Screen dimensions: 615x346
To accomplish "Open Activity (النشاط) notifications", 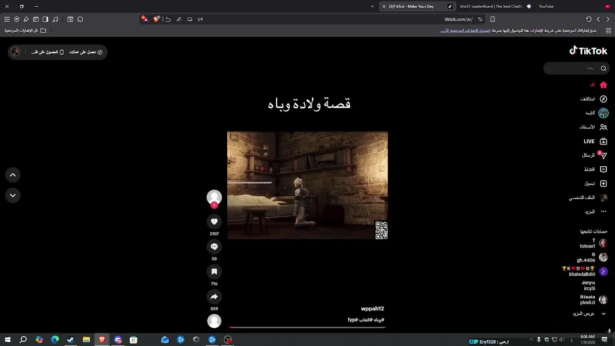I will (595, 169).
